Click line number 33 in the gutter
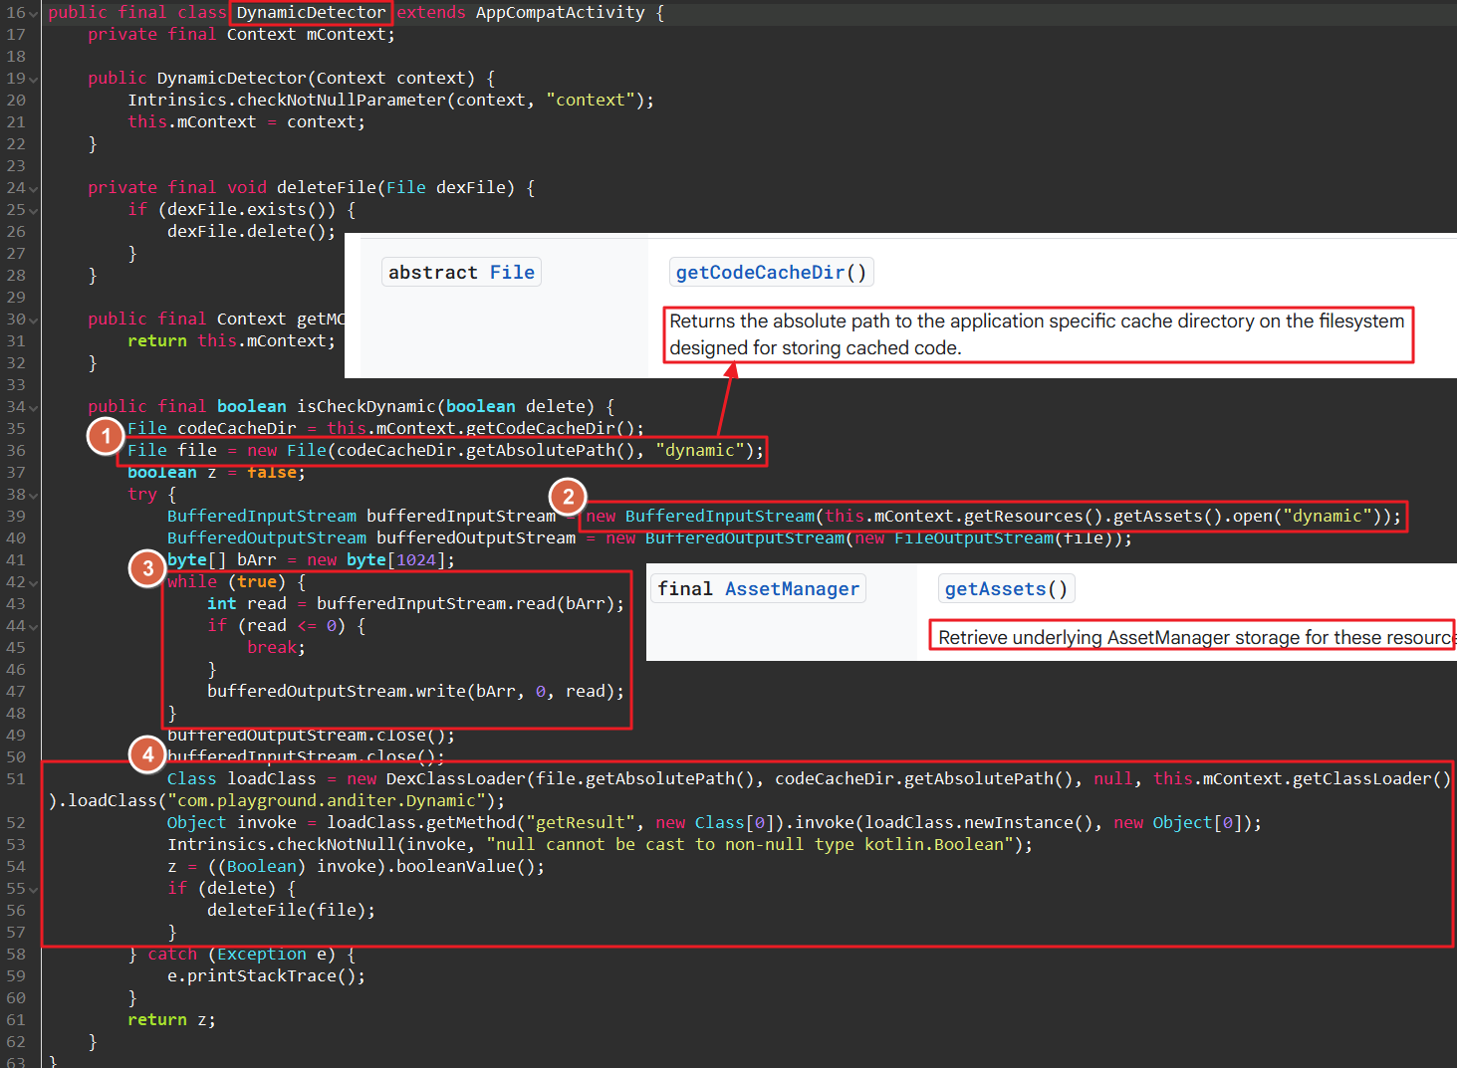 [16, 385]
